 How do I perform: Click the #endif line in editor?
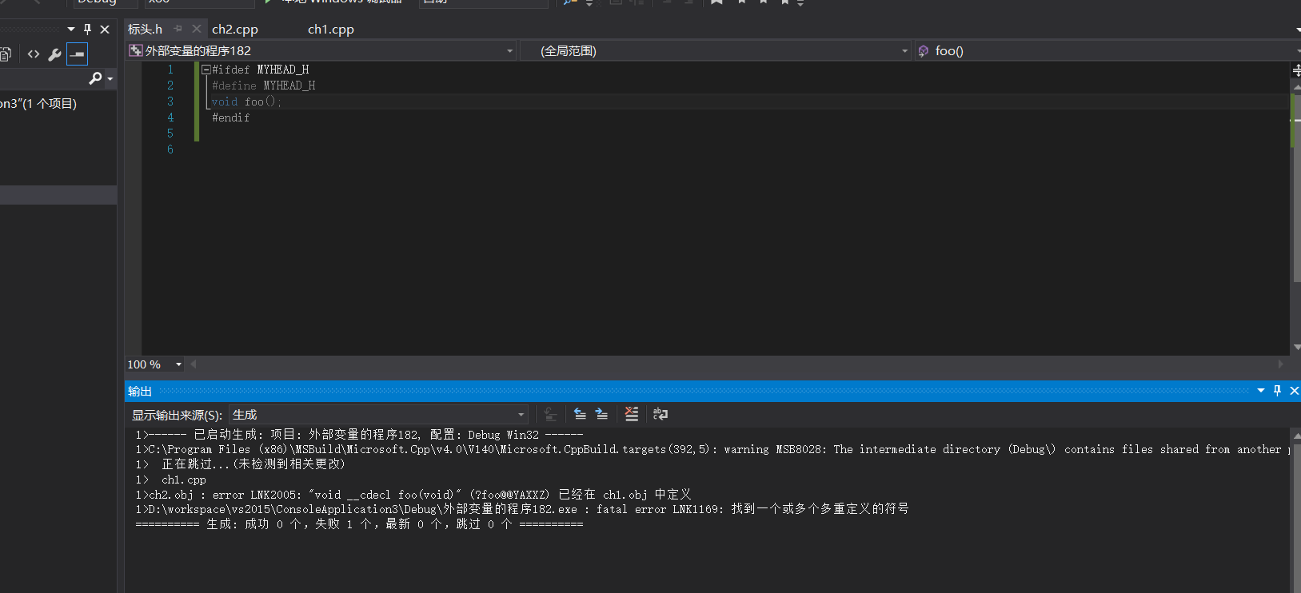pyautogui.click(x=230, y=117)
